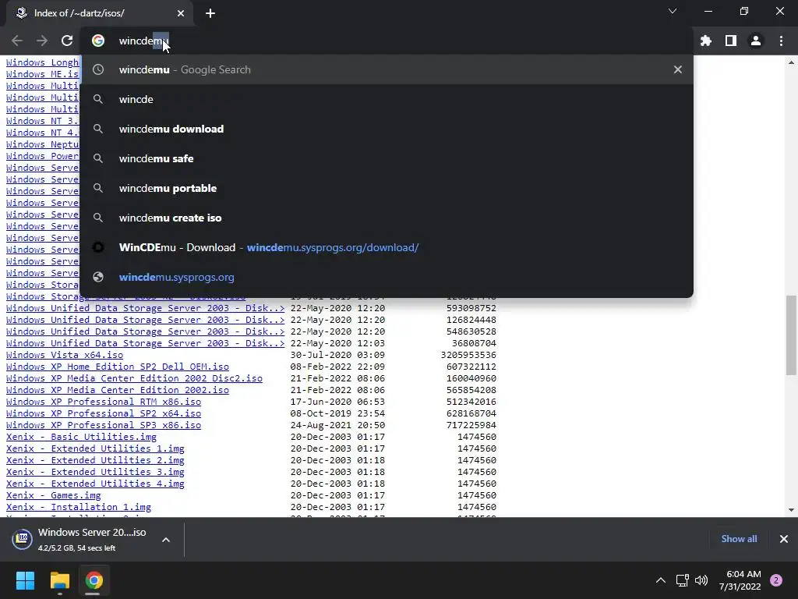The image size is (798, 599).
Task: Open Xenix - Extended Utilities 4.img
Action: (95, 484)
